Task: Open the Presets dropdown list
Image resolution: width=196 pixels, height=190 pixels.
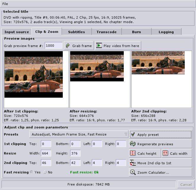Action: 79,134
